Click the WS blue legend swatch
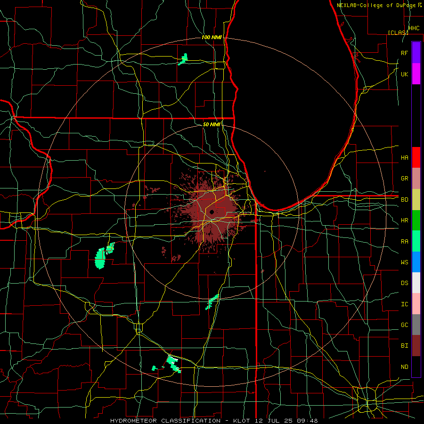 click(416, 262)
